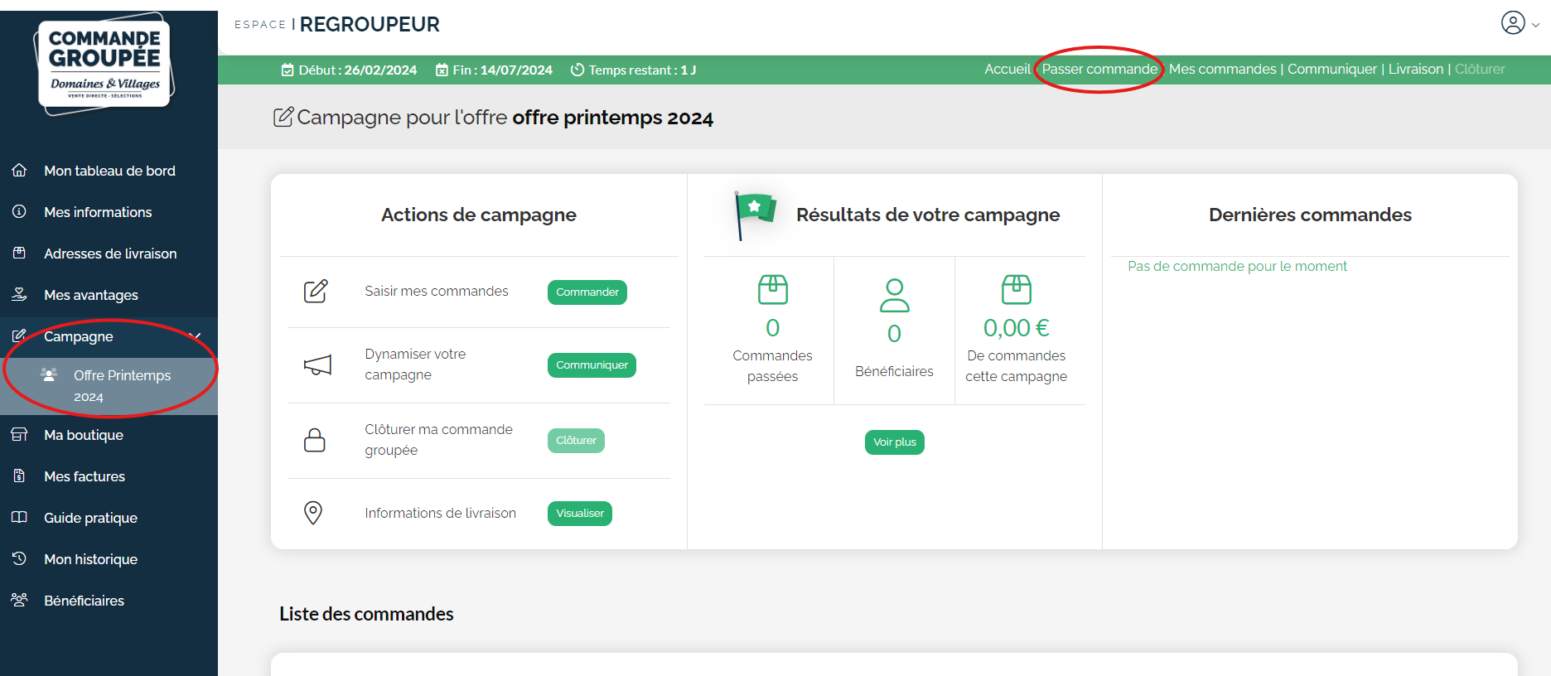Select Offre Printemps 2024 submenu item

121,385
